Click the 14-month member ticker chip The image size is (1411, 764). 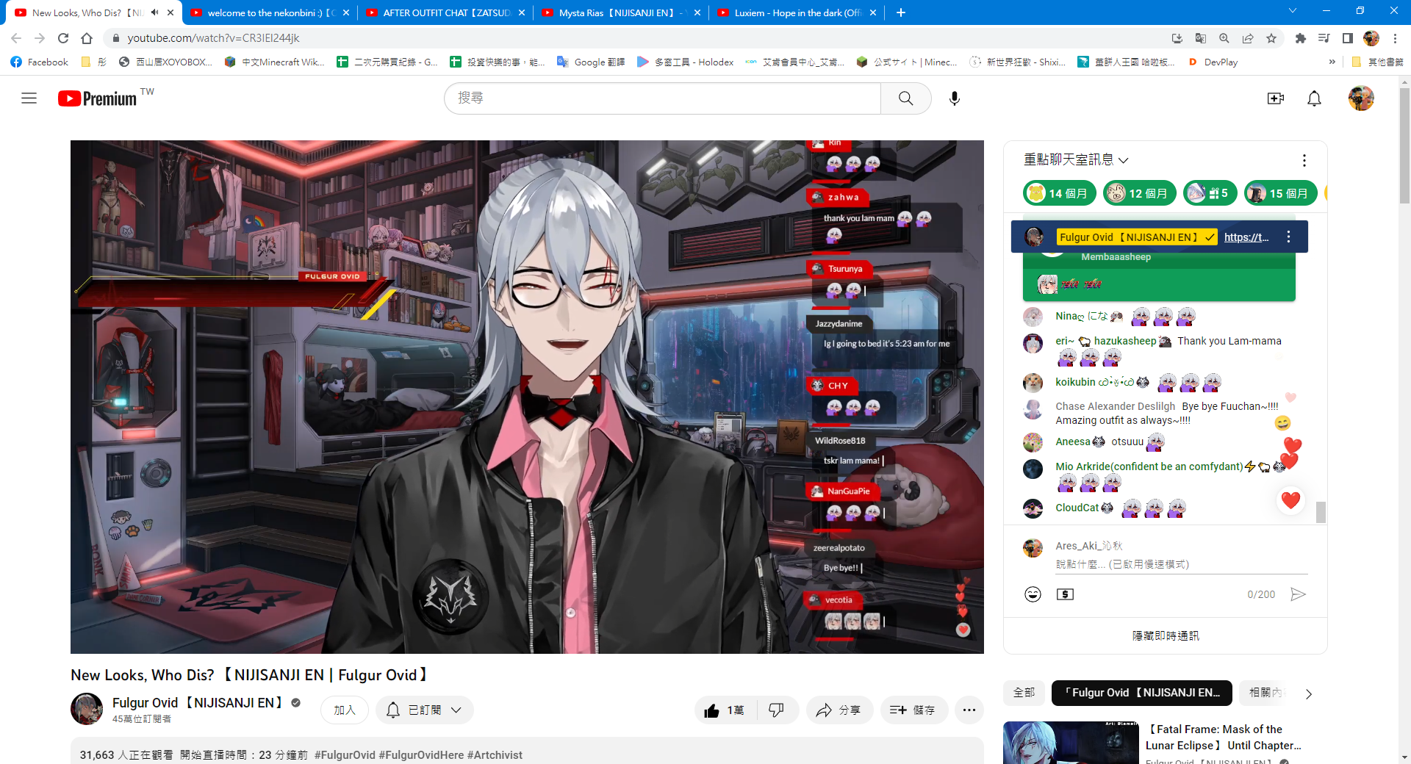[1060, 193]
